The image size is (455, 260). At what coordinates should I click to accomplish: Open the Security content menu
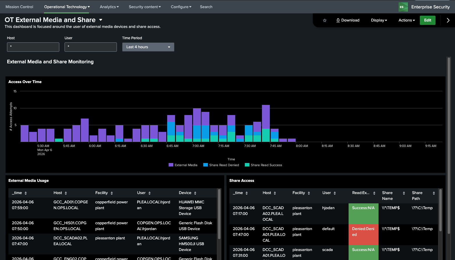click(x=144, y=7)
